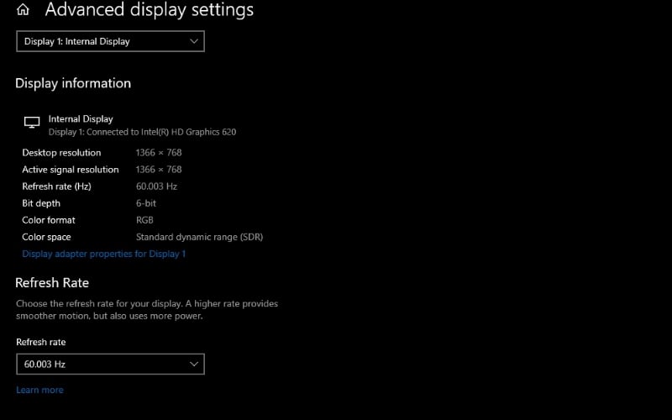The image size is (672, 420).
Task: Open Display adapter properties for Display 1
Action: pyautogui.click(x=103, y=254)
